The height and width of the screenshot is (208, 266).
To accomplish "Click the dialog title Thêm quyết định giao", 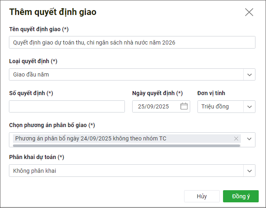I will 53,12.
